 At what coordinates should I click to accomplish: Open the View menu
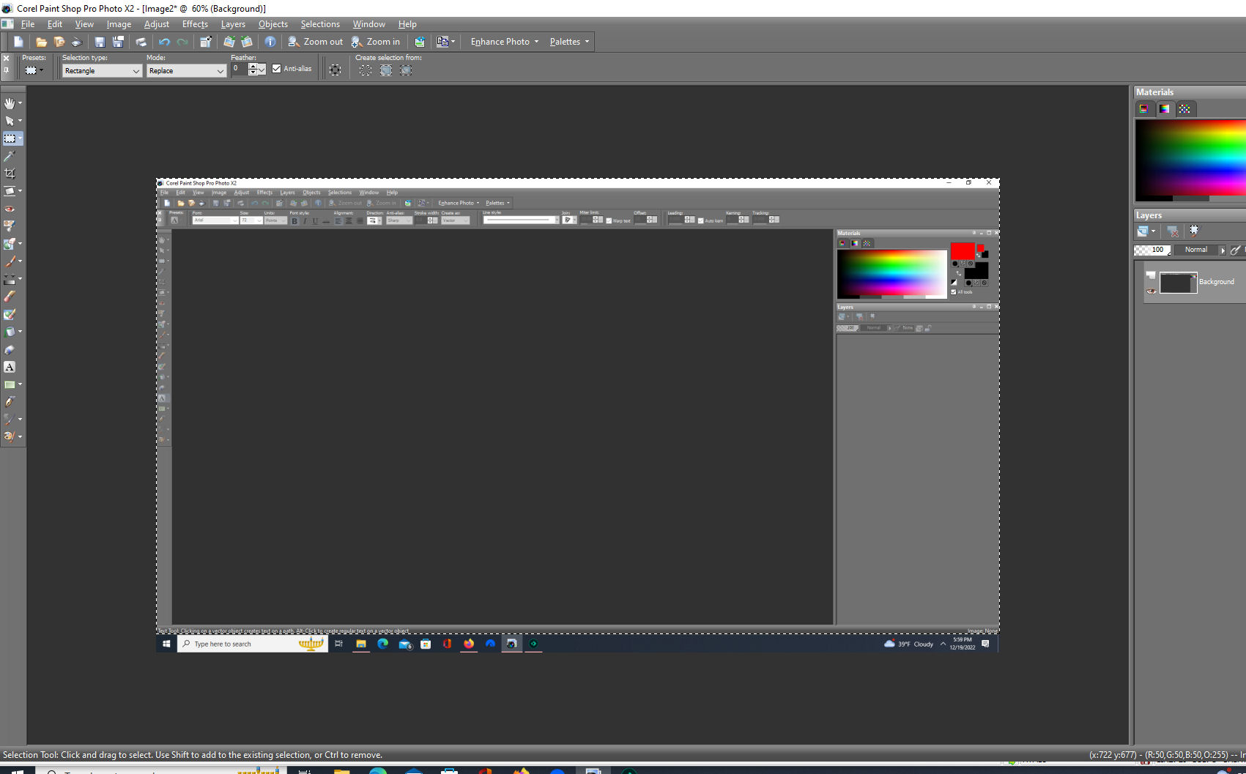click(x=84, y=24)
